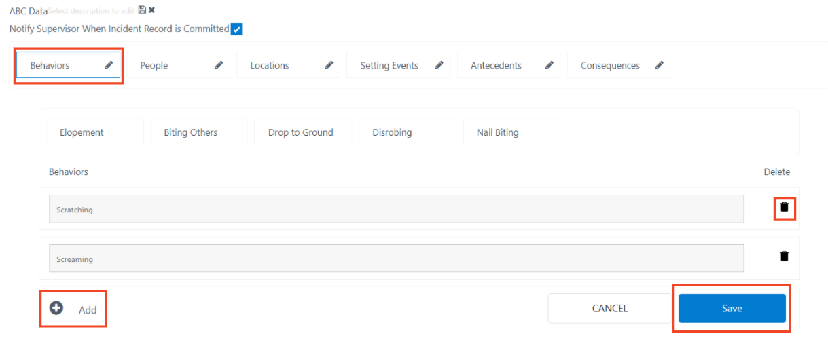Viewport: 828px width, 340px height.
Task: Open the Behaviors tab
Action: [68, 65]
